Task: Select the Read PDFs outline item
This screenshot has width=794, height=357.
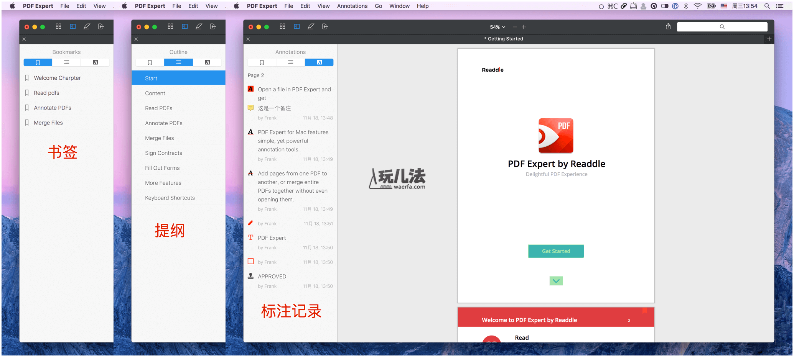Action: [178, 108]
